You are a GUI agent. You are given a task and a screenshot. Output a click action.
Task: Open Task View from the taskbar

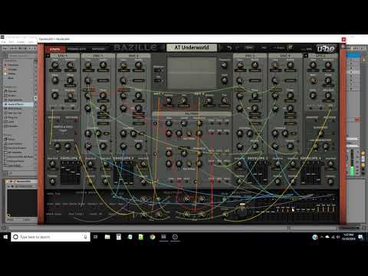point(96,237)
